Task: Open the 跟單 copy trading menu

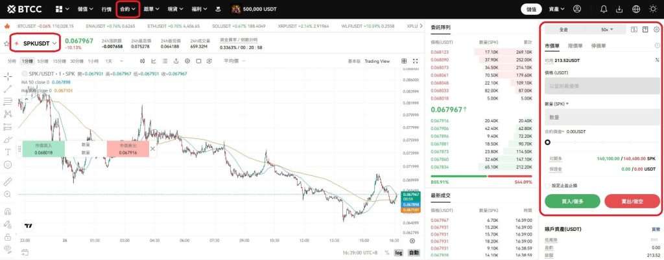Action: [151, 9]
